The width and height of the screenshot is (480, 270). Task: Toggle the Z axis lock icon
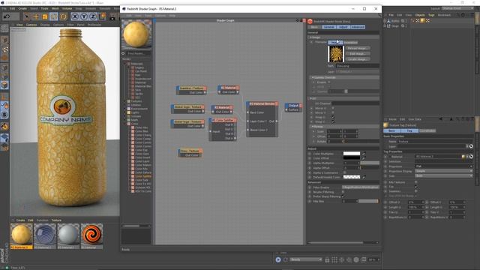click(93, 16)
